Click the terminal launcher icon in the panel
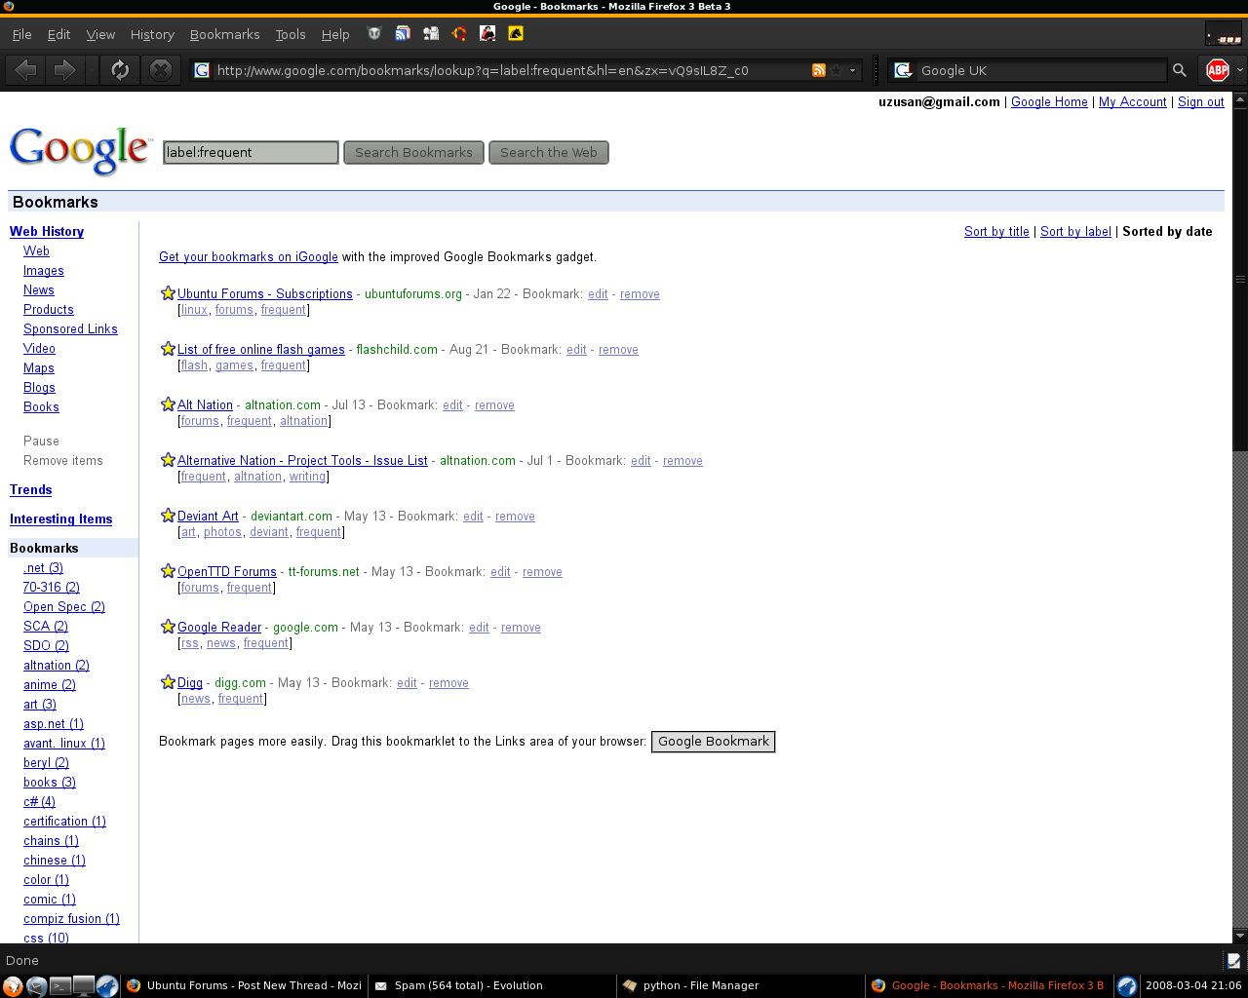The width and height of the screenshot is (1248, 998). tap(60, 985)
